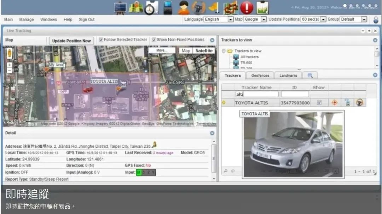Open the Windows menu
The height and width of the screenshot is (214, 382).
[48, 19]
